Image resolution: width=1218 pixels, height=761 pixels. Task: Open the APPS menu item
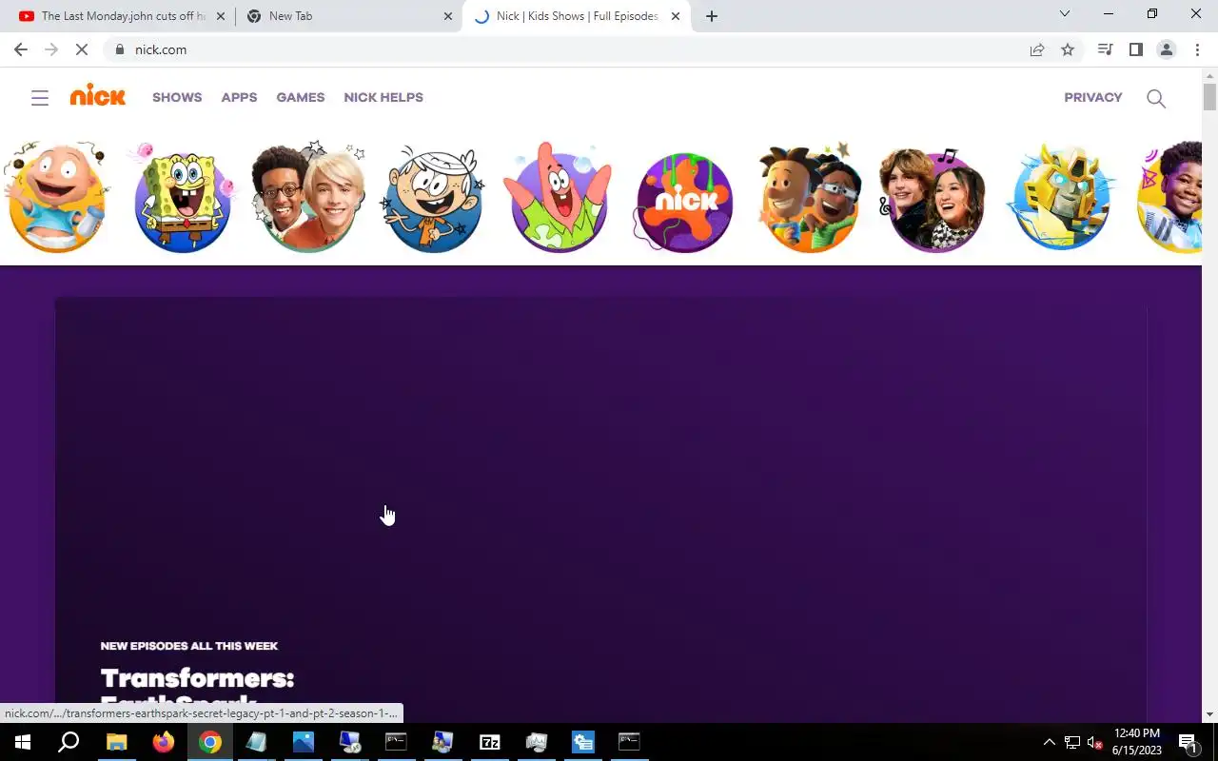pyautogui.click(x=239, y=97)
